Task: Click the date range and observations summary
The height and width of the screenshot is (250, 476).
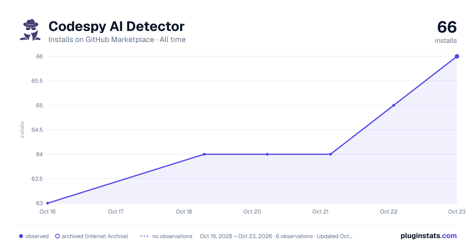Action: (276, 236)
